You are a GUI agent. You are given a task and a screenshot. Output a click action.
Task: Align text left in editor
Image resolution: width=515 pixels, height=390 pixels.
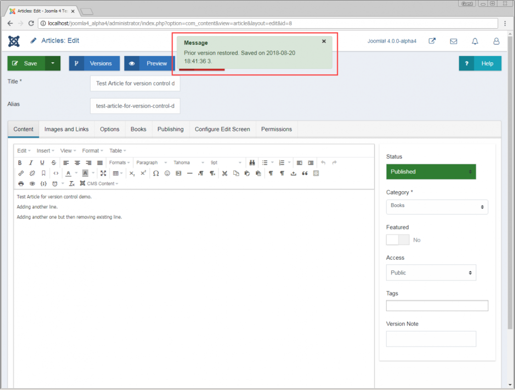click(x=66, y=163)
